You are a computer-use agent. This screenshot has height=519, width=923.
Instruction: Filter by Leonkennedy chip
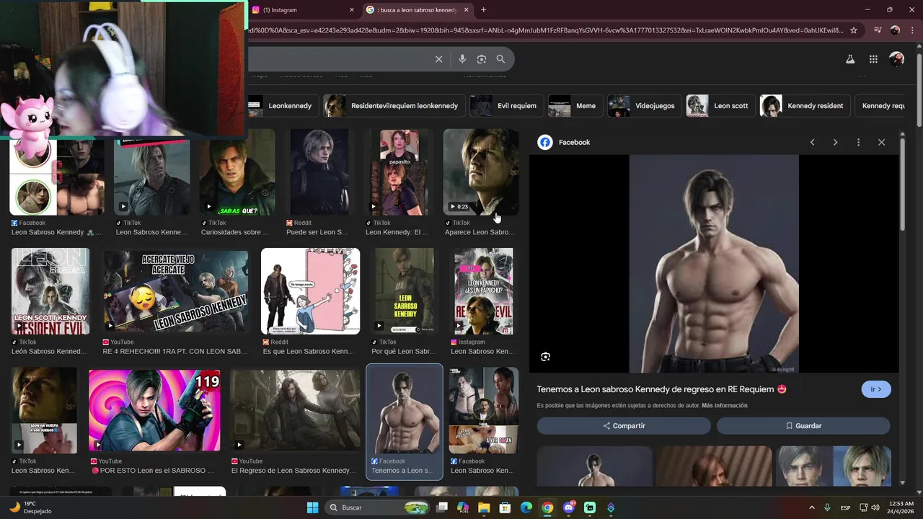click(282, 106)
